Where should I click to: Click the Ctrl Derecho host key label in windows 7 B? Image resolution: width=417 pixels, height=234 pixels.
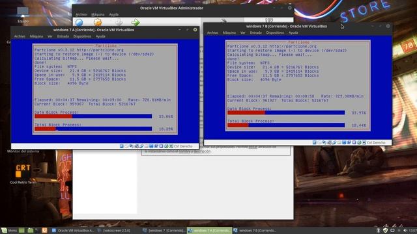[376, 142]
